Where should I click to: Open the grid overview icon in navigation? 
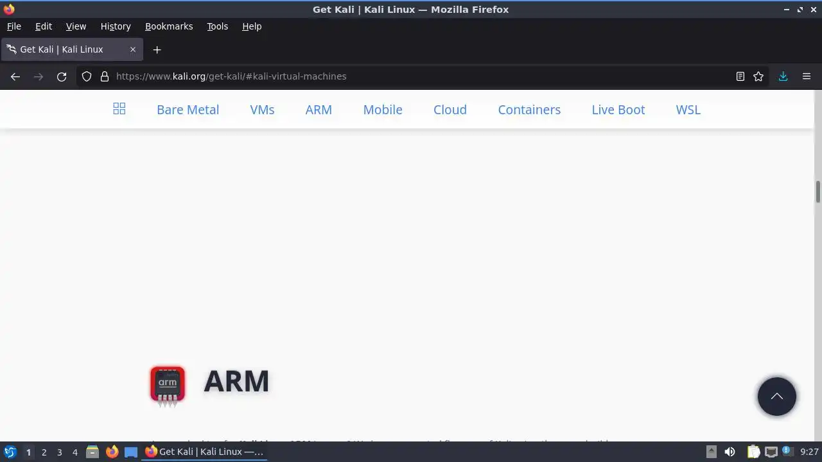click(x=119, y=109)
